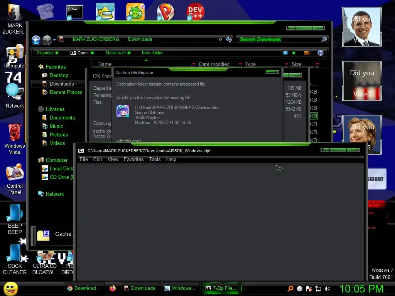Screen dimensions: 395x296
Task: Open the Share with dropdown
Action: pyautogui.click(x=118, y=53)
